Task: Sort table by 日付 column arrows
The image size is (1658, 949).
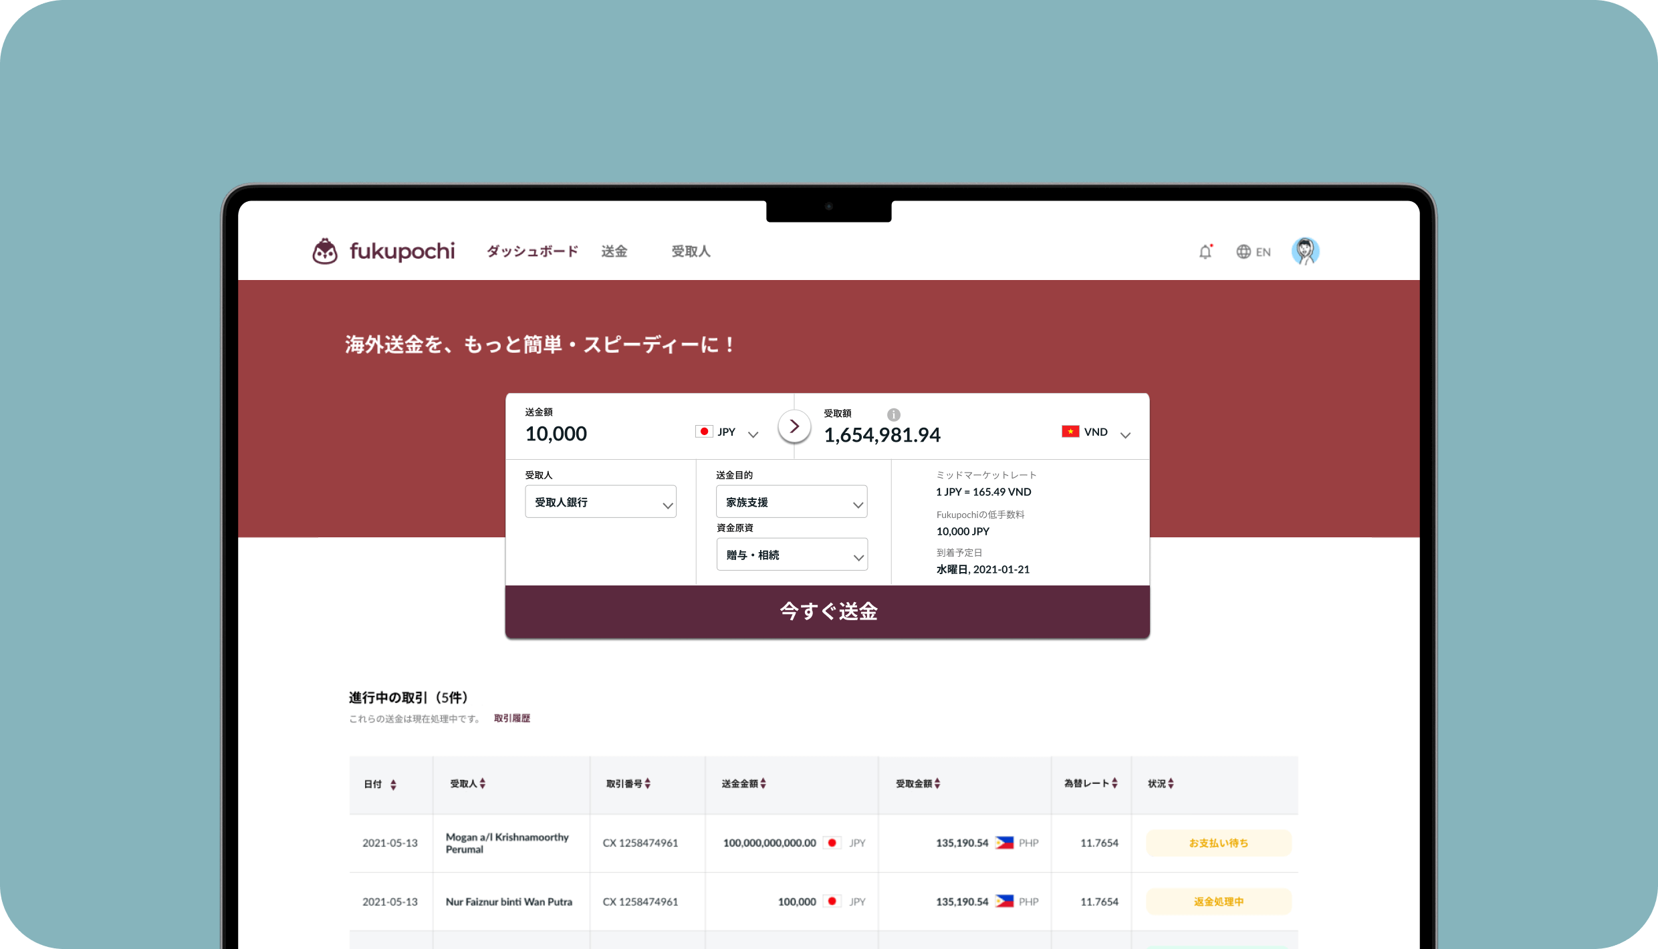Action: [x=393, y=785]
